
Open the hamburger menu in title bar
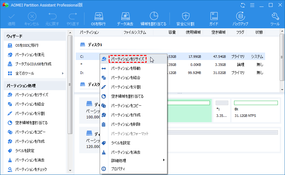pos(252,5)
